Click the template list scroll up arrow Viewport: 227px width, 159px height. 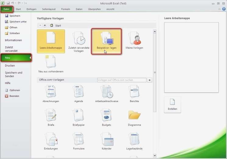[x=155, y=31]
